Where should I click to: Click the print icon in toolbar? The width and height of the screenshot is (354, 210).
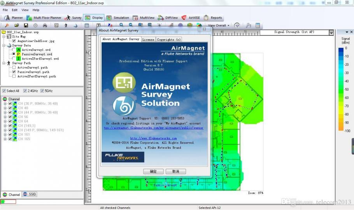(45, 26)
